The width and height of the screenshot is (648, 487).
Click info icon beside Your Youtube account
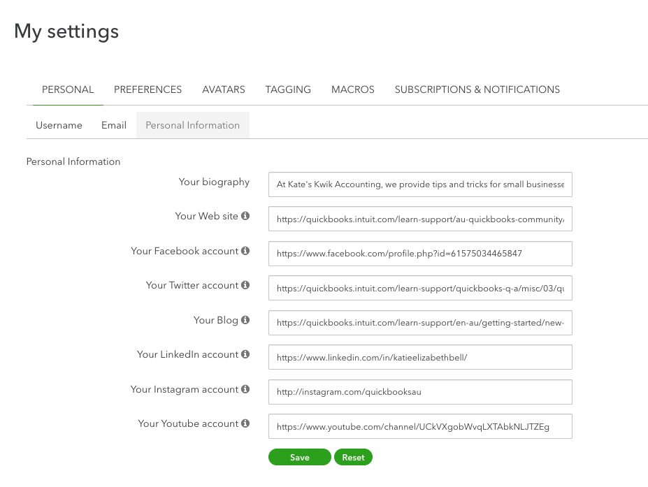pos(245,423)
